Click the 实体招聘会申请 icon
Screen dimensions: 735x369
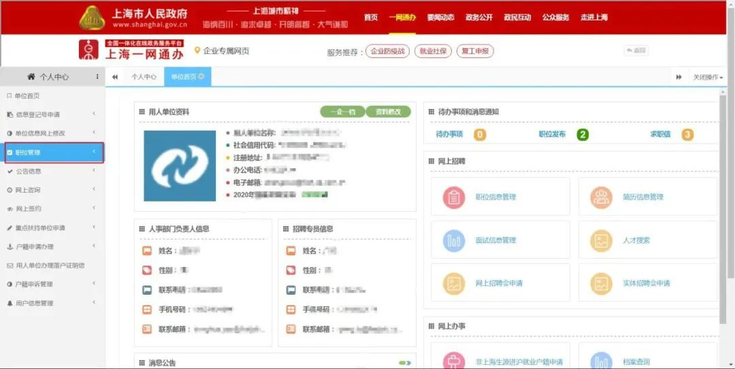click(x=601, y=284)
